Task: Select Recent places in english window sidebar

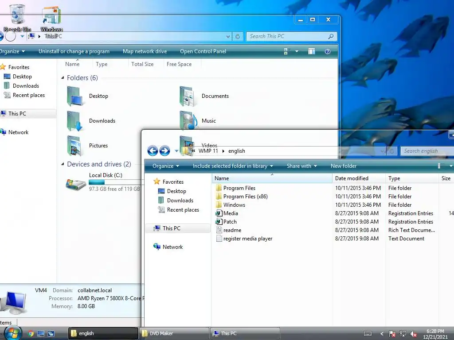Action: click(x=178, y=210)
